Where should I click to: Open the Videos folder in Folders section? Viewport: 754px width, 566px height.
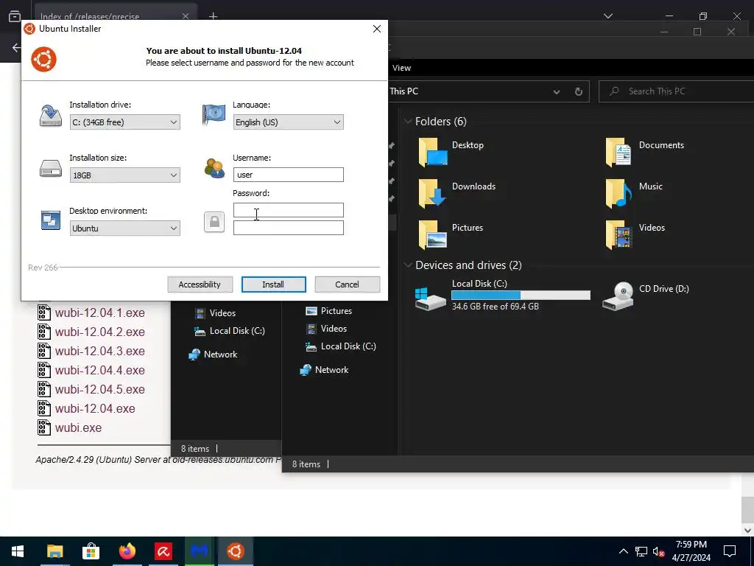pyautogui.click(x=635, y=234)
